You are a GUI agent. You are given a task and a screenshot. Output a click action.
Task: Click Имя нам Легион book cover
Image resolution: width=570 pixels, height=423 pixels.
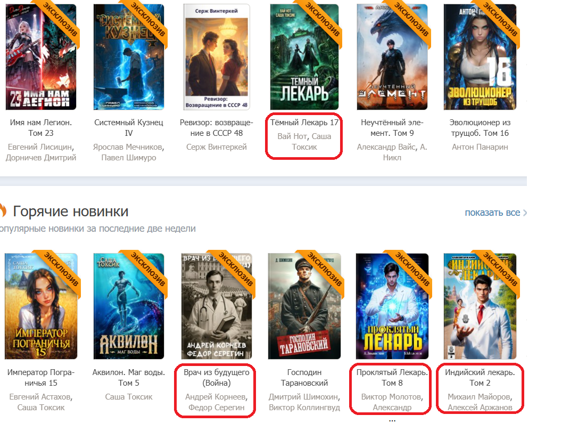[40, 57]
